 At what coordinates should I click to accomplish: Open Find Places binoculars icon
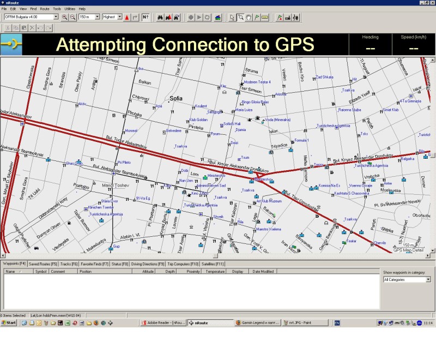point(160,17)
